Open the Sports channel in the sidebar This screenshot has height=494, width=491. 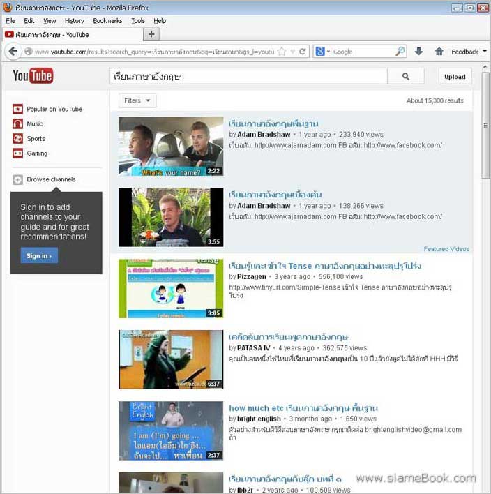pos(29,139)
